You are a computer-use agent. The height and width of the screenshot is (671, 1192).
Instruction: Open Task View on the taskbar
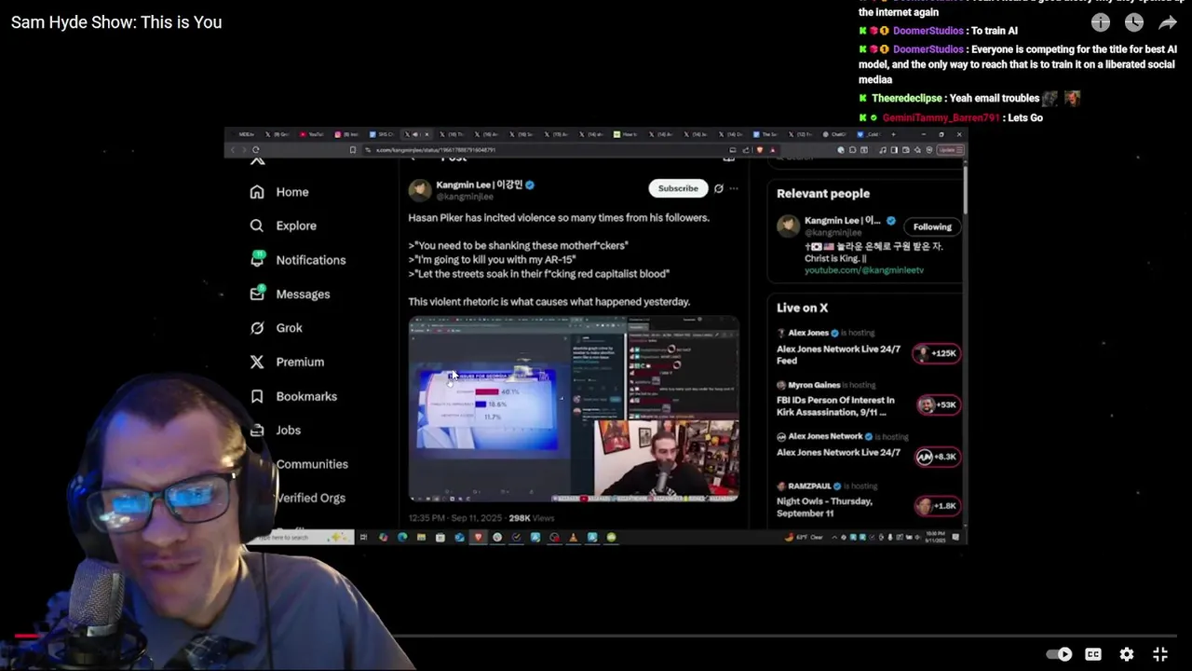pos(363,537)
